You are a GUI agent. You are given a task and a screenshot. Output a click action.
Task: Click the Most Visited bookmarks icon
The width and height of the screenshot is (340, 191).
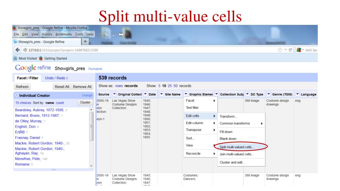pyautogui.click(x=15, y=58)
